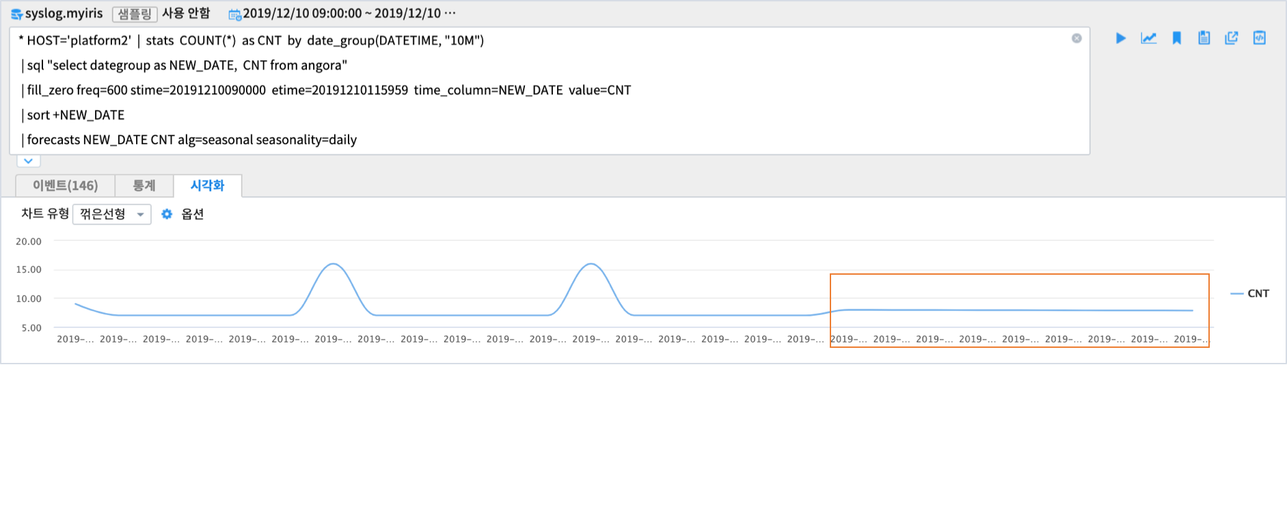Click inside the query editor text area
This screenshot has height=531, width=1287.
pos(550,90)
